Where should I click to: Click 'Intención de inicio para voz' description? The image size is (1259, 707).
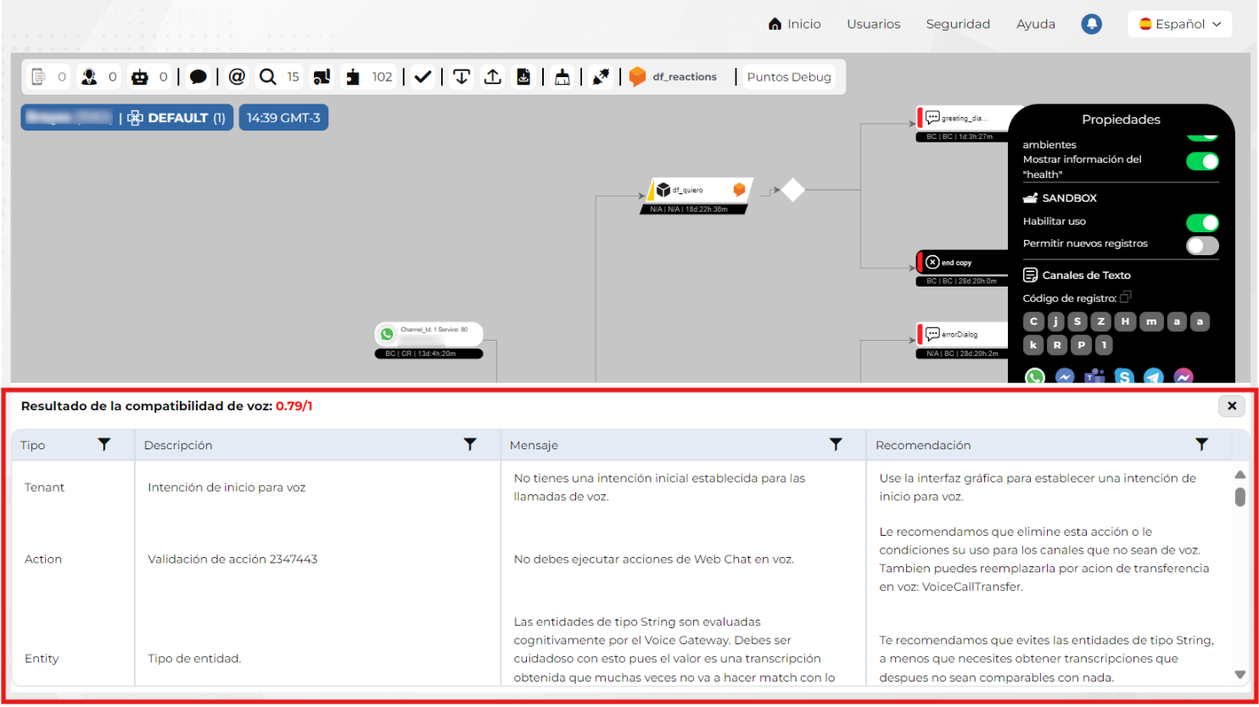pos(227,487)
